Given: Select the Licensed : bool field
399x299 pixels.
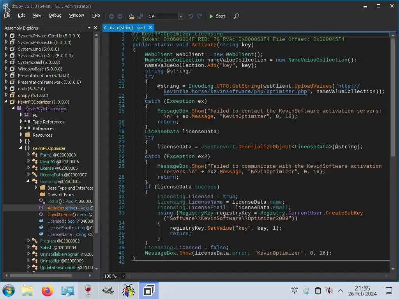Looking at the screenshot, I should [x=70, y=221].
